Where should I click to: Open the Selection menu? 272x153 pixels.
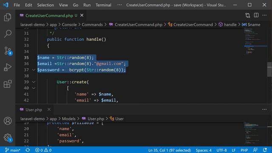45,5
